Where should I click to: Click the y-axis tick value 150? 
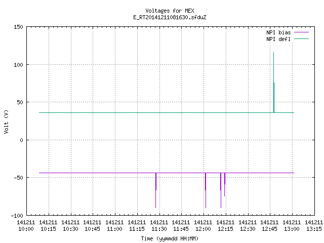(18, 27)
